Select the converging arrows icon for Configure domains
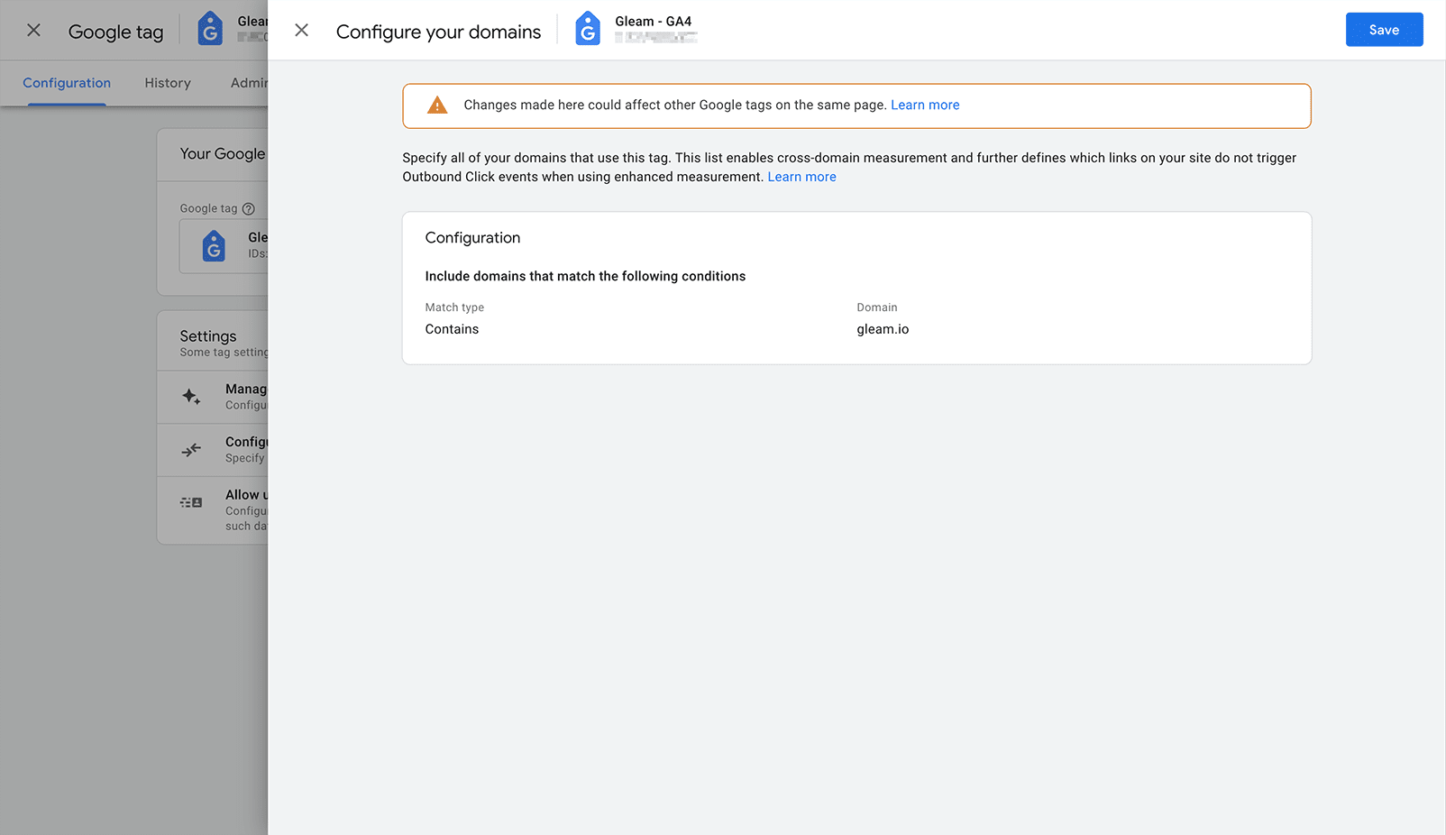 coord(190,449)
